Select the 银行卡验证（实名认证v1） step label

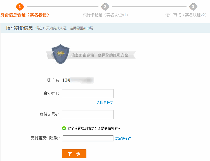[x=105, y=15]
